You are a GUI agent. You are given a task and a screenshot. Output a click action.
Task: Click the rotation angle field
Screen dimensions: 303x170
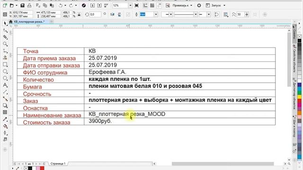point(96,15)
